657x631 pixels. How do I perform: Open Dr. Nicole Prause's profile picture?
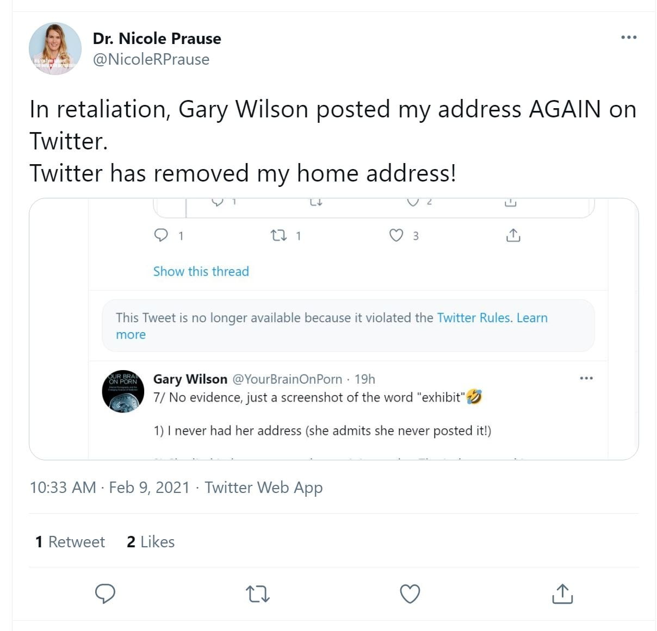coord(55,48)
